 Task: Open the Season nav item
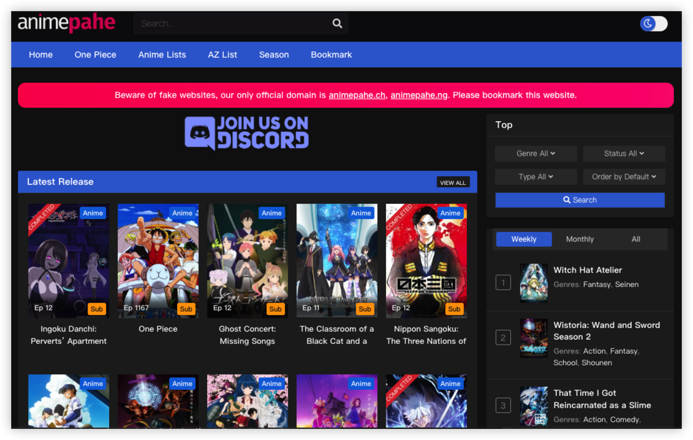pyautogui.click(x=274, y=54)
